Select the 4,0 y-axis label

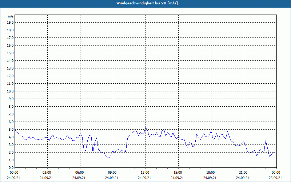11,137
